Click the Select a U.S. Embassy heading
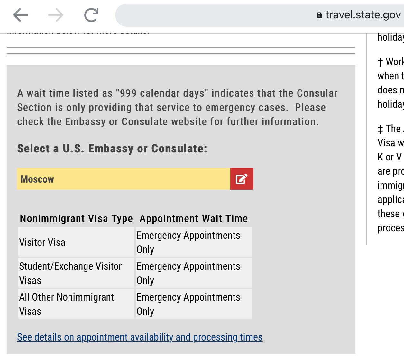The width and height of the screenshot is (404, 356). click(112, 149)
